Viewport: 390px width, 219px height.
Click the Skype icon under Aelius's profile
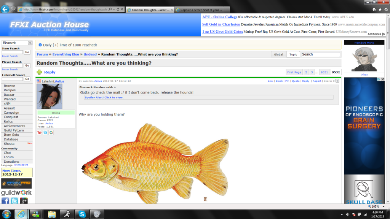pyautogui.click(x=45, y=132)
